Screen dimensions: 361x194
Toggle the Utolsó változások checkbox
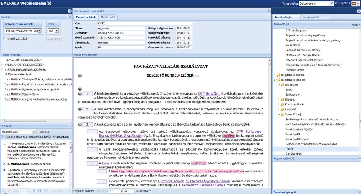click(x=5, y=39)
